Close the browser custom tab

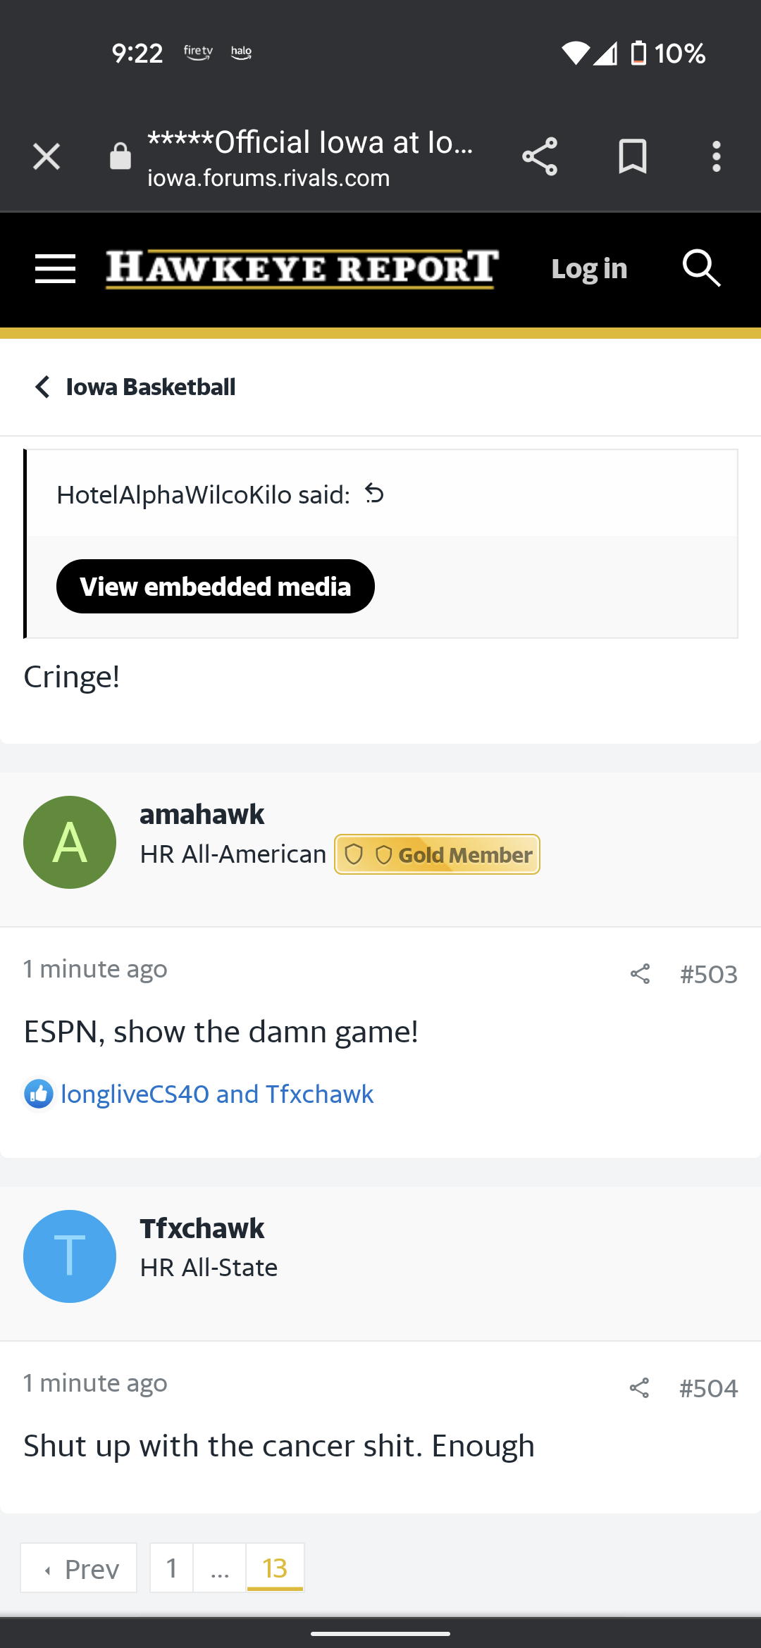[47, 156]
